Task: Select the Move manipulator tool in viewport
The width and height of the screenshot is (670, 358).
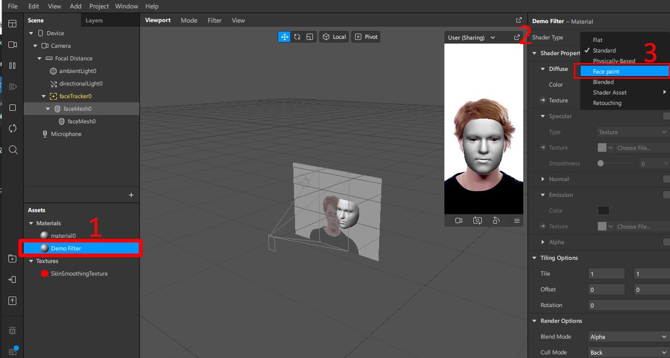Action: tap(285, 37)
